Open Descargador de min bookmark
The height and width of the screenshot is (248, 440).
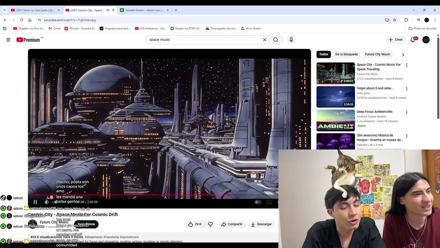[x=221, y=29]
